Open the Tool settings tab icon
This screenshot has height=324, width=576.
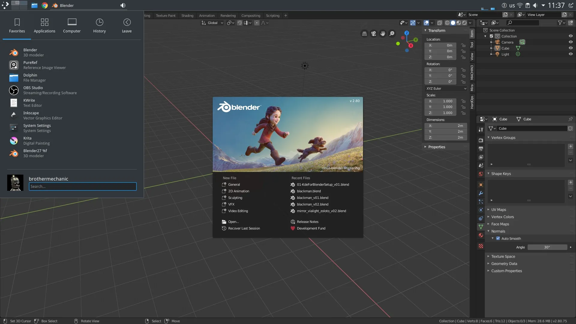click(481, 129)
